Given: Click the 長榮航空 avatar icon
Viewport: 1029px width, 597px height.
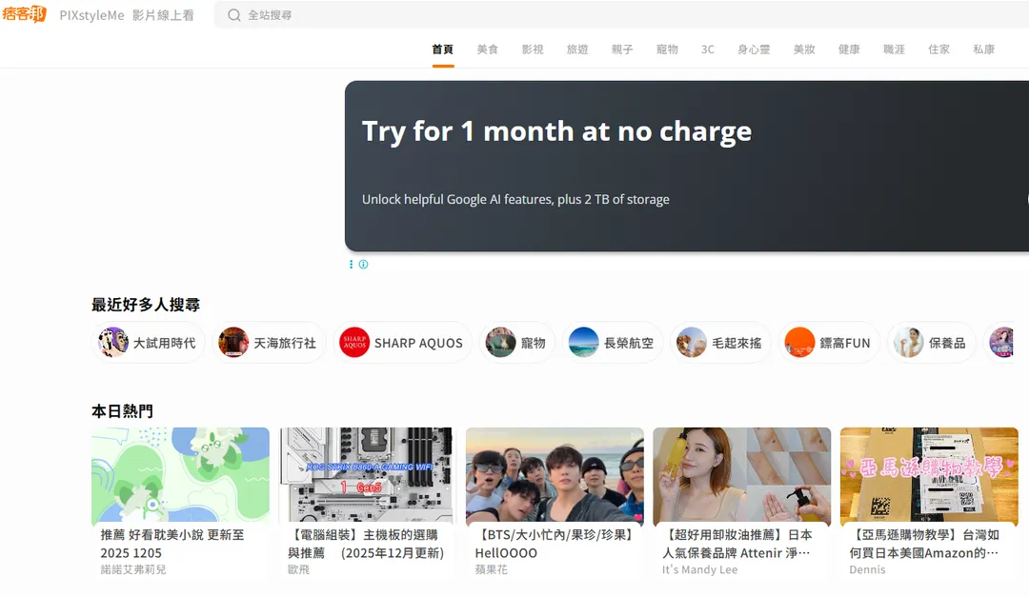Looking at the screenshot, I should click(583, 343).
